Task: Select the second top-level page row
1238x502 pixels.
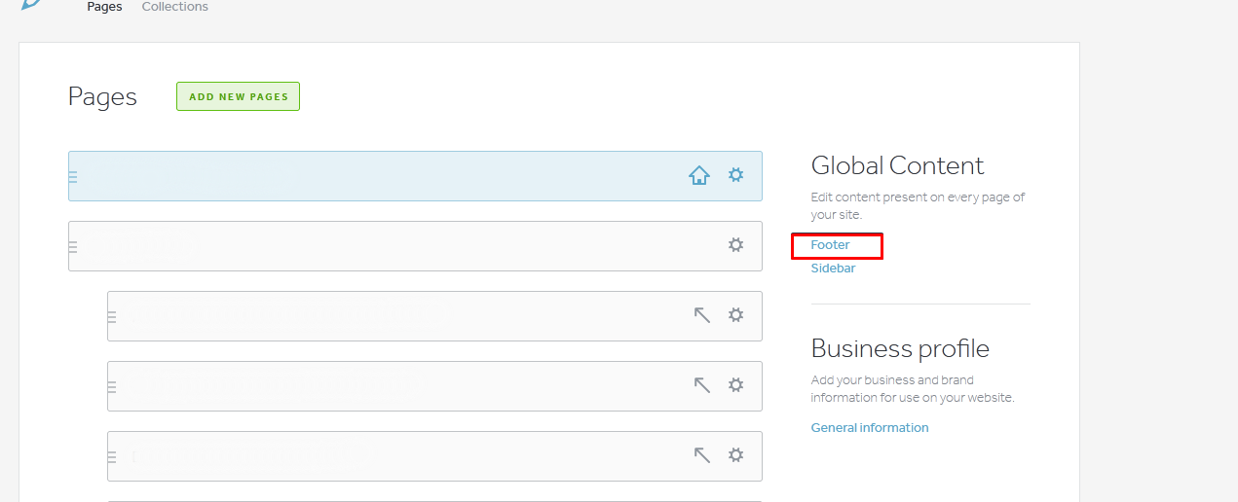Action: coord(415,246)
